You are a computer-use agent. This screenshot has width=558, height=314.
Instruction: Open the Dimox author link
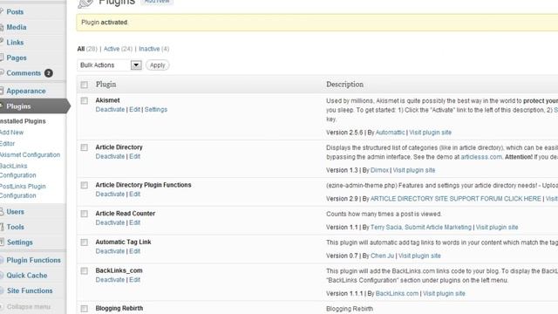coord(379,170)
